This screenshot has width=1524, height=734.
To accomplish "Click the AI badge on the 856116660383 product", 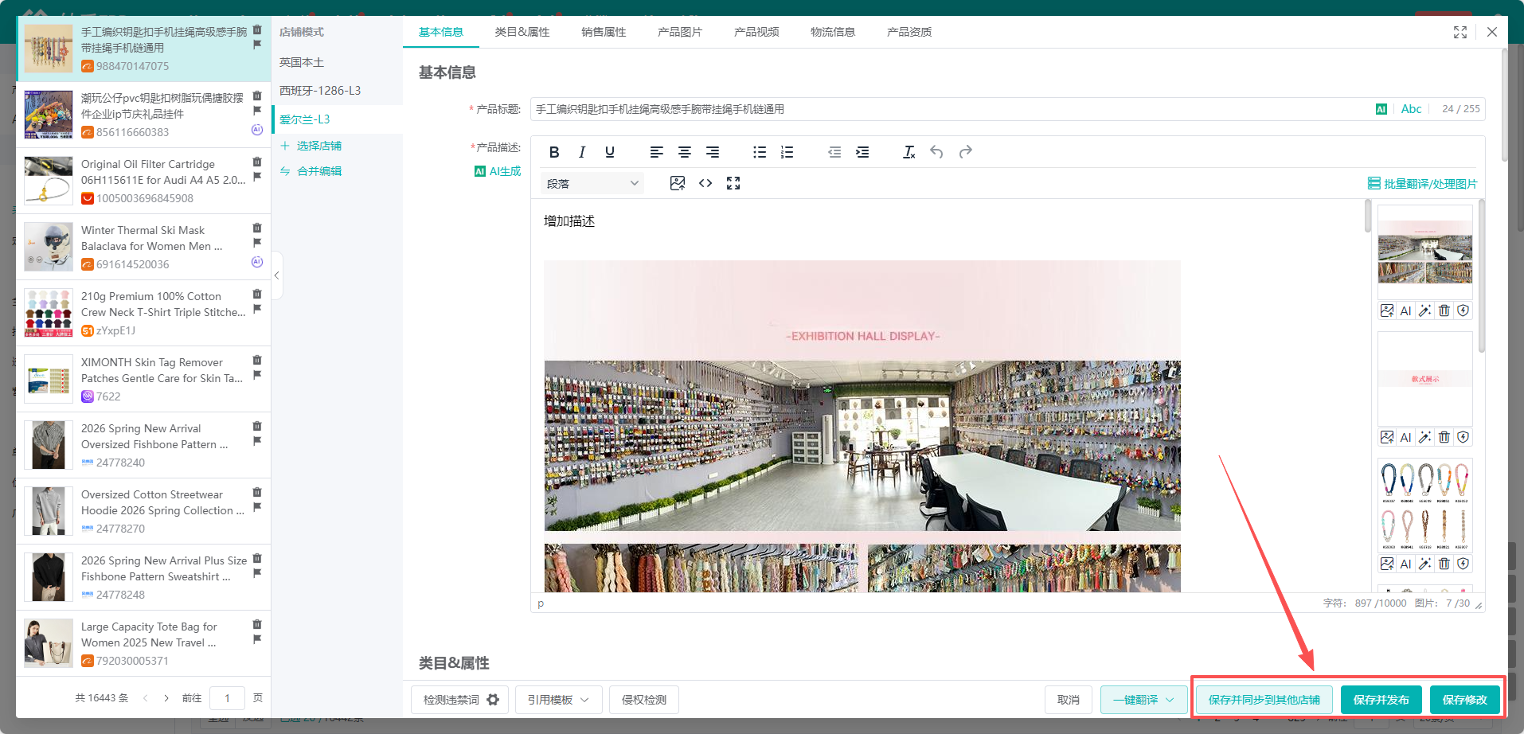I will click(x=257, y=130).
